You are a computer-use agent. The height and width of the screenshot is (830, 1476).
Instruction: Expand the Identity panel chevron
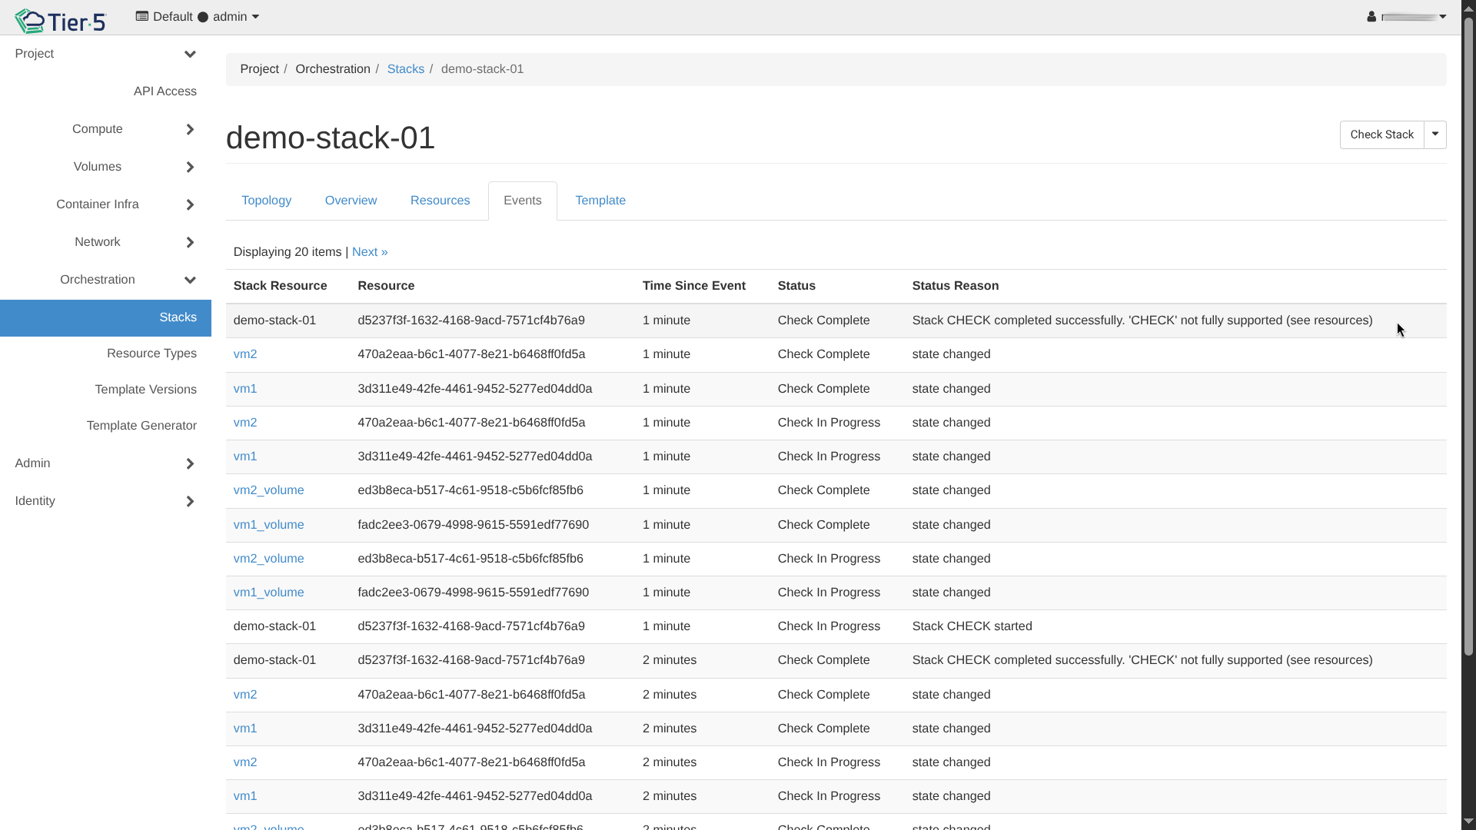[190, 501]
